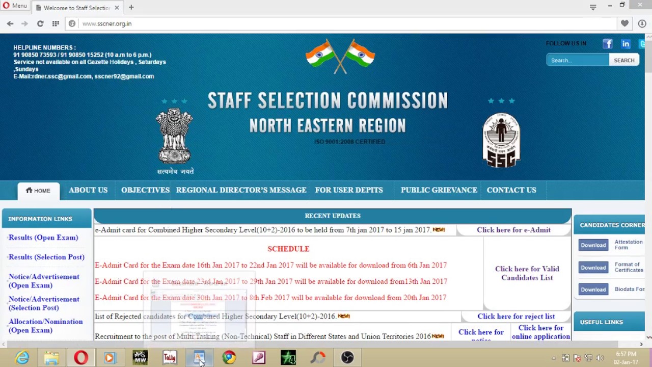Open Tally from the taskbar

pos(170,358)
